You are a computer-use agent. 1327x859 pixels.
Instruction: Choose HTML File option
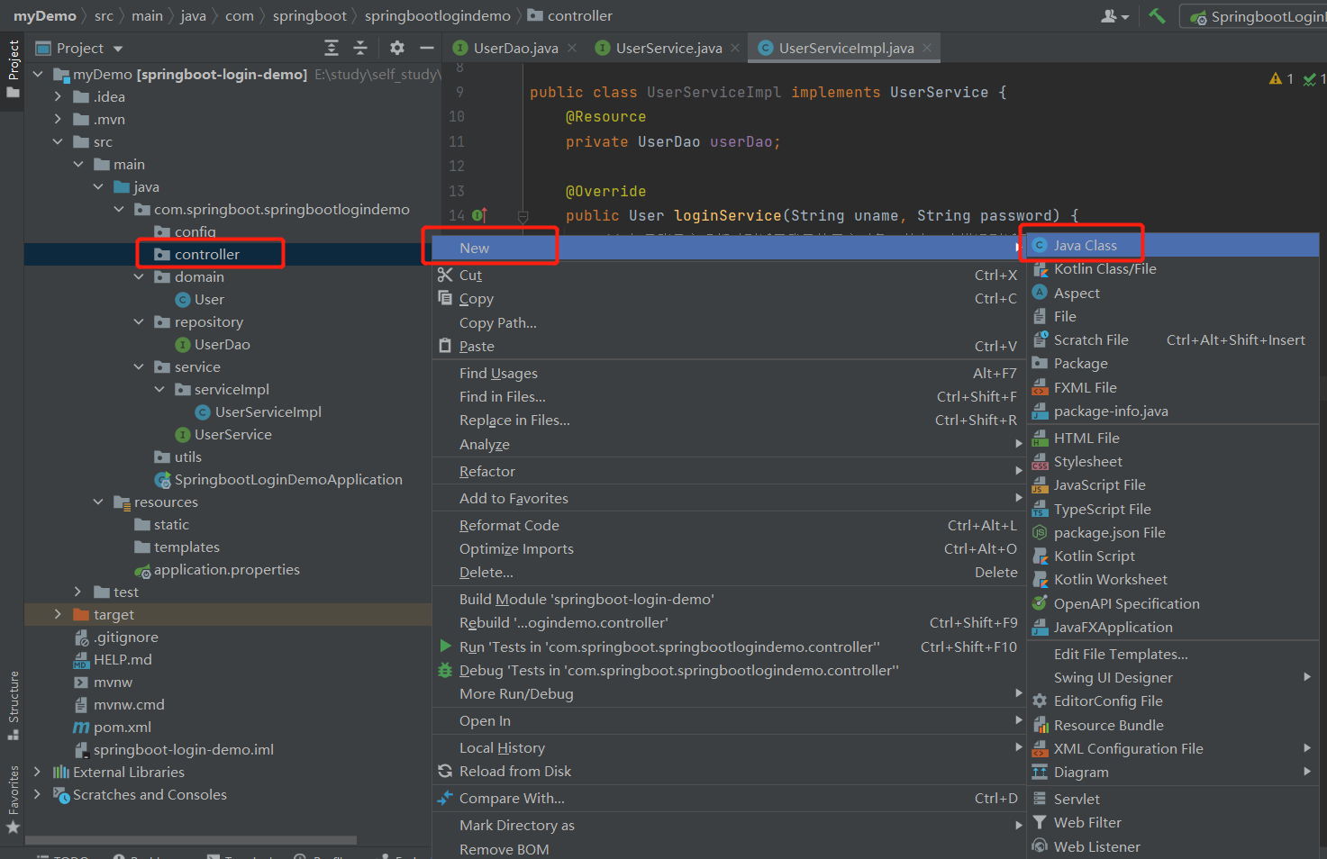[1173, 438]
